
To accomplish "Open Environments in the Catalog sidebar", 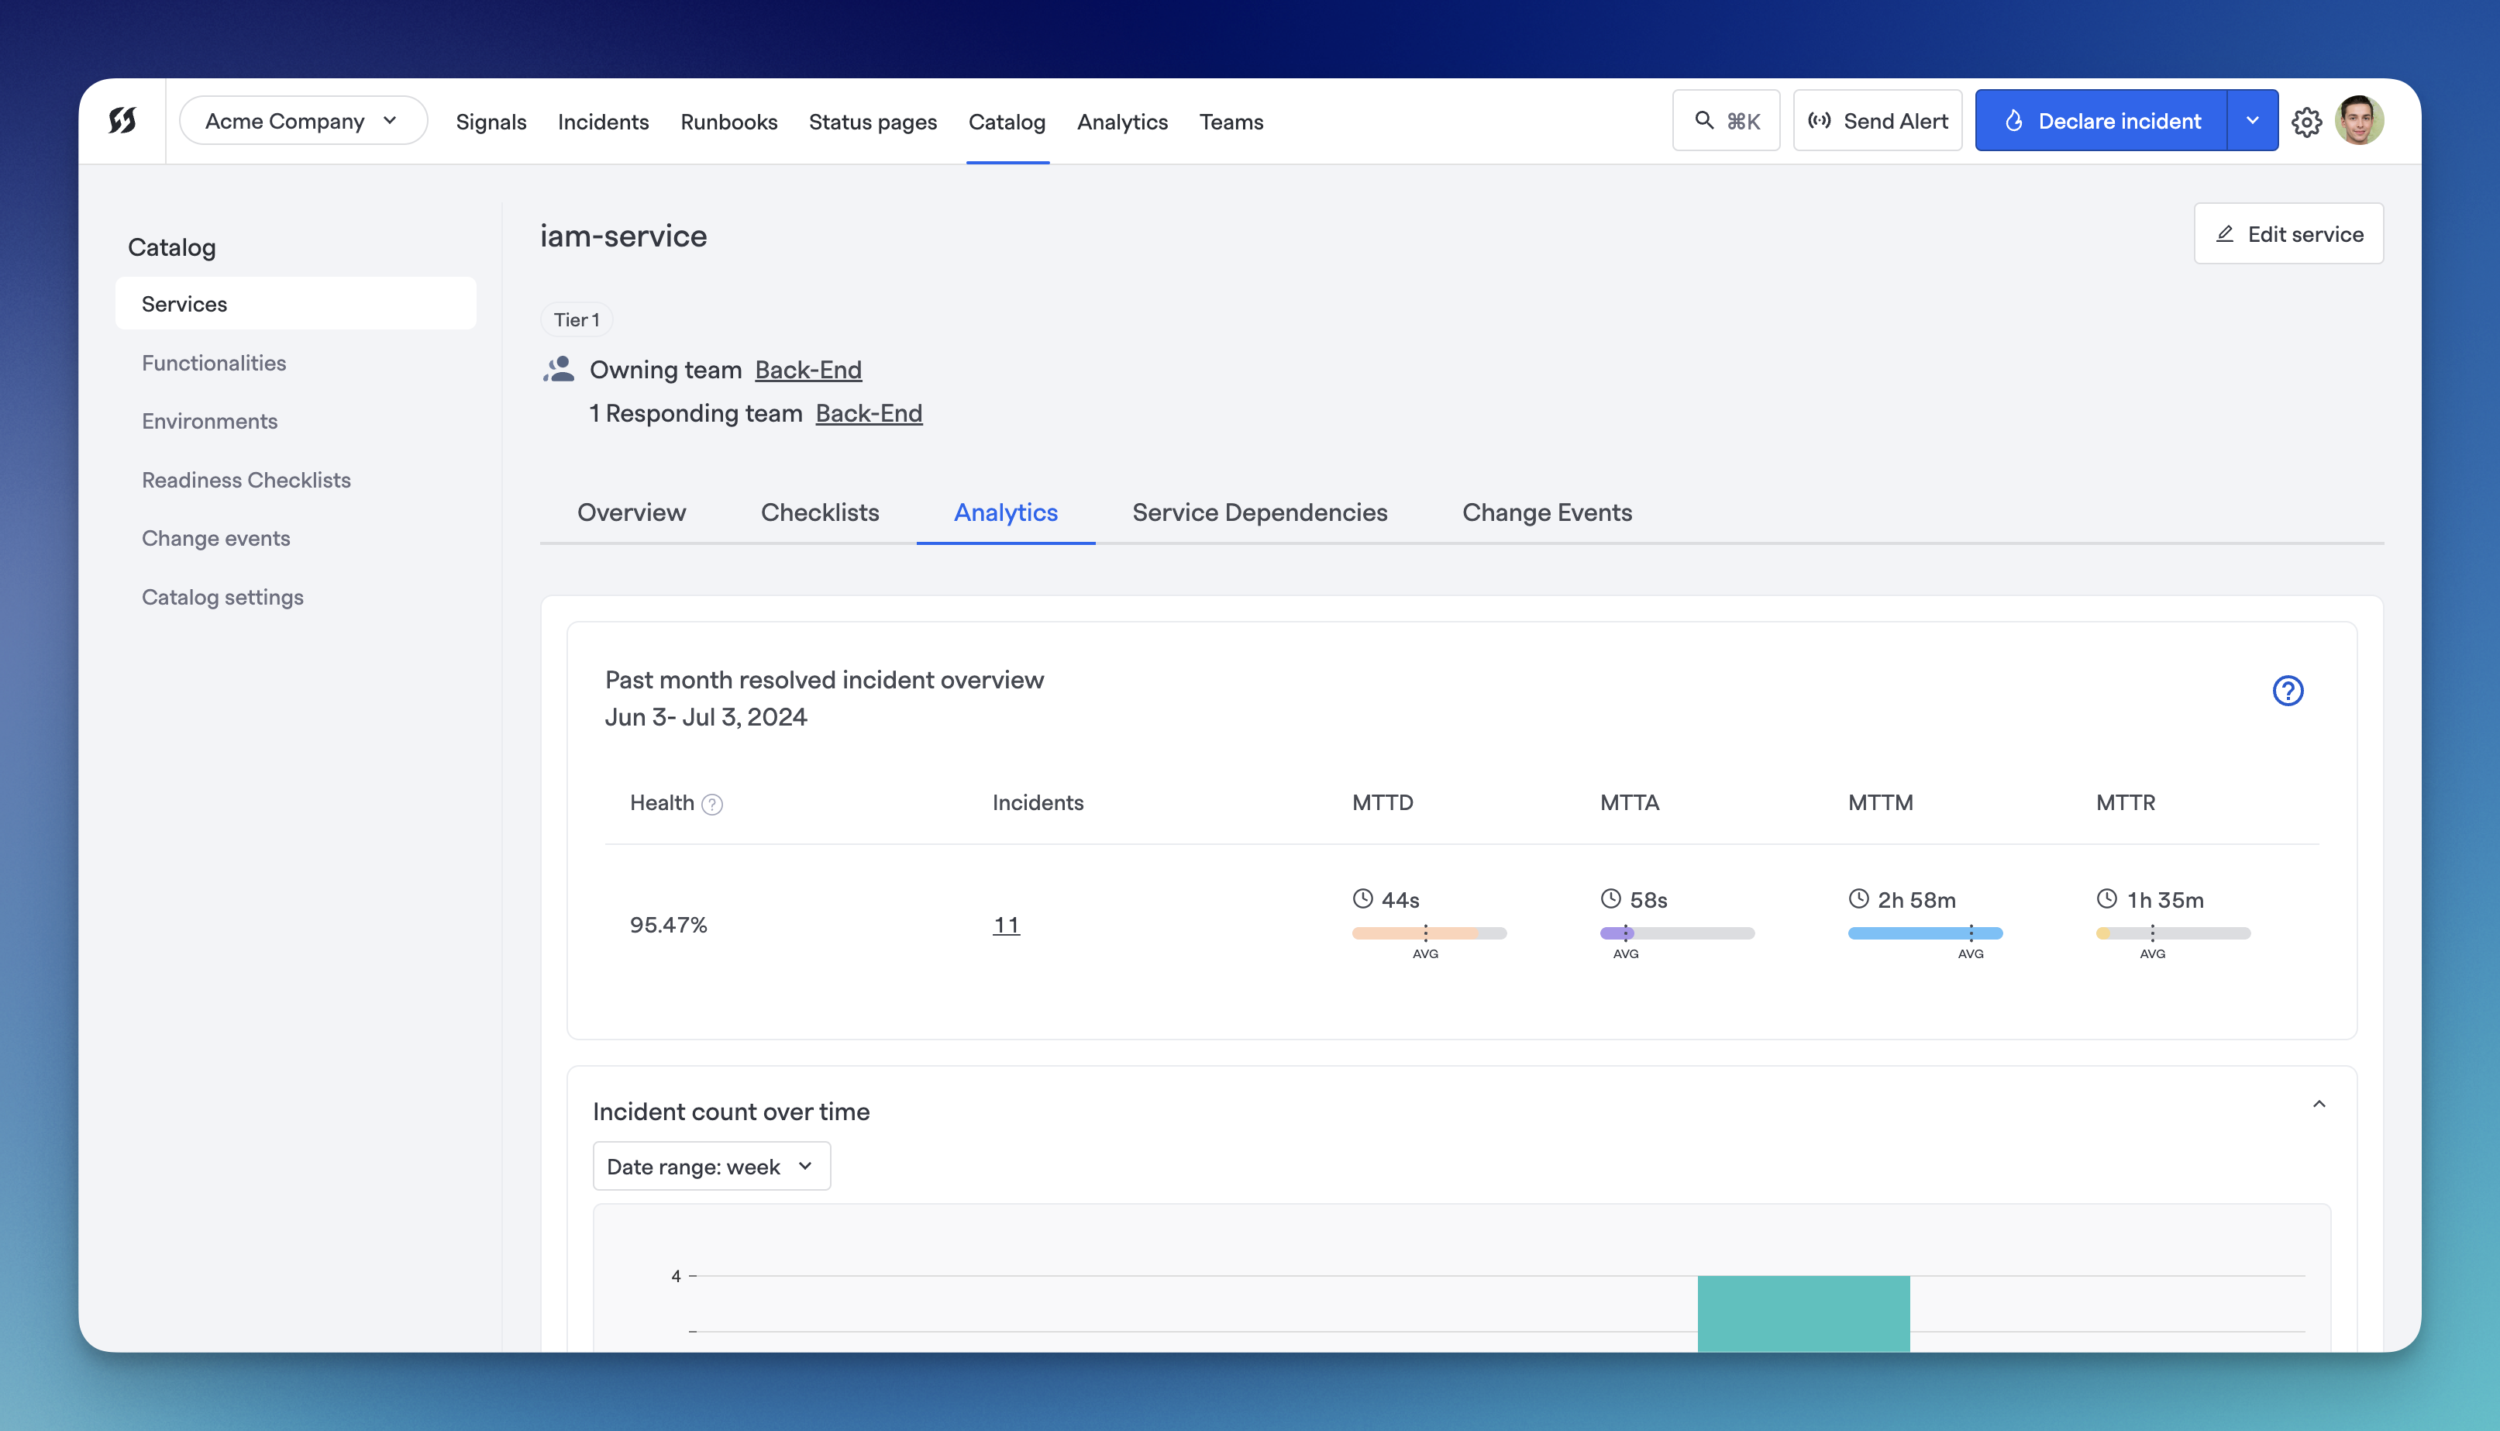I will pyautogui.click(x=209, y=421).
